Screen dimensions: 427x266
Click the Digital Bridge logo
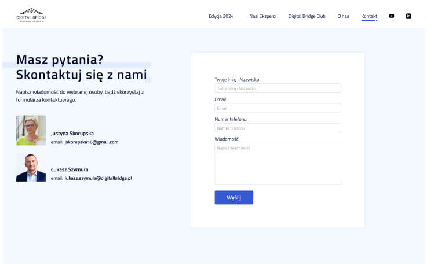[x=31, y=16]
